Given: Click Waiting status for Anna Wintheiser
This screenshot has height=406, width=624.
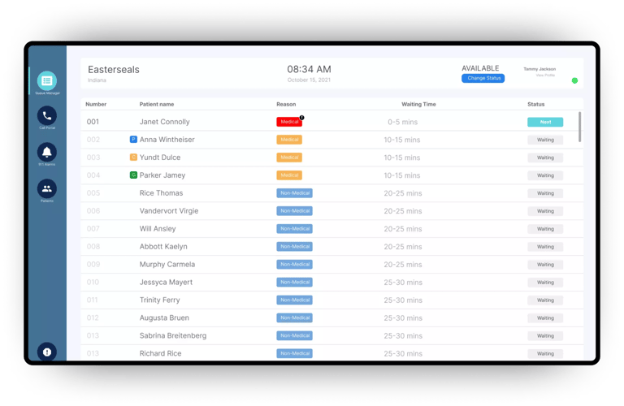Looking at the screenshot, I should [545, 140].
